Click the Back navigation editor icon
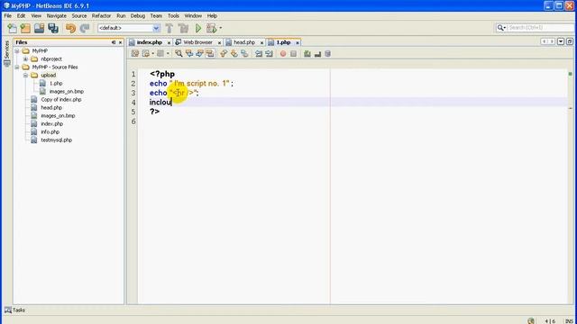 click(146, 54)
